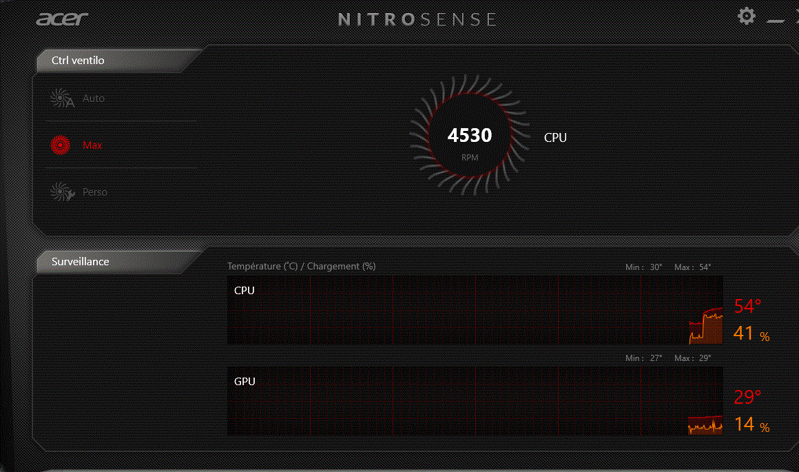799x472 pixels.
Task: Click the Température / Chargement heading
Action: pyautogui.click(x=302, y=266)
